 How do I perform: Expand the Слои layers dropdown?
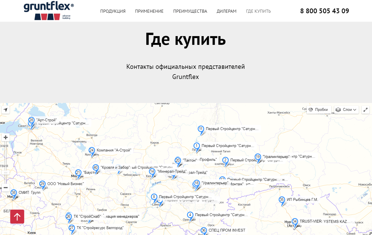pyautogui.click(x=346, y=110)
